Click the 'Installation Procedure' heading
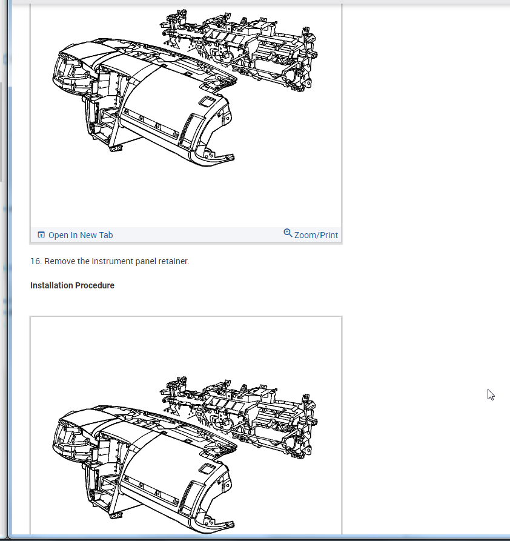510x541 pixels. coord(72,285)
